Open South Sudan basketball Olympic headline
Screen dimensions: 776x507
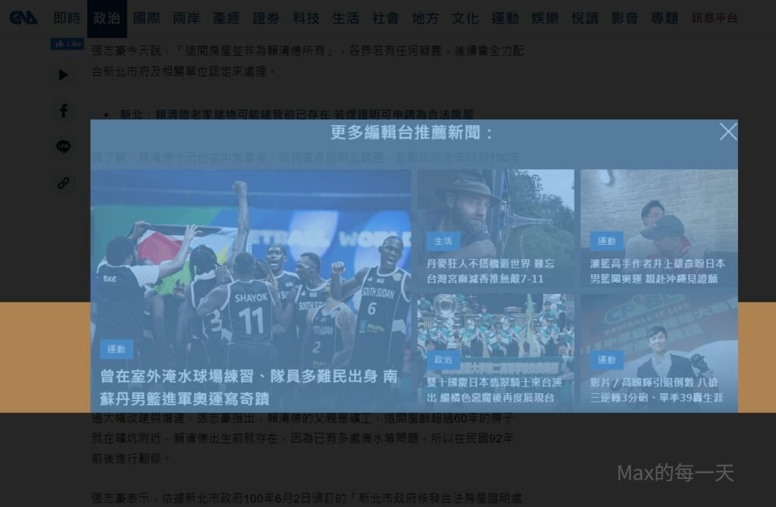[x=249, y=387]
